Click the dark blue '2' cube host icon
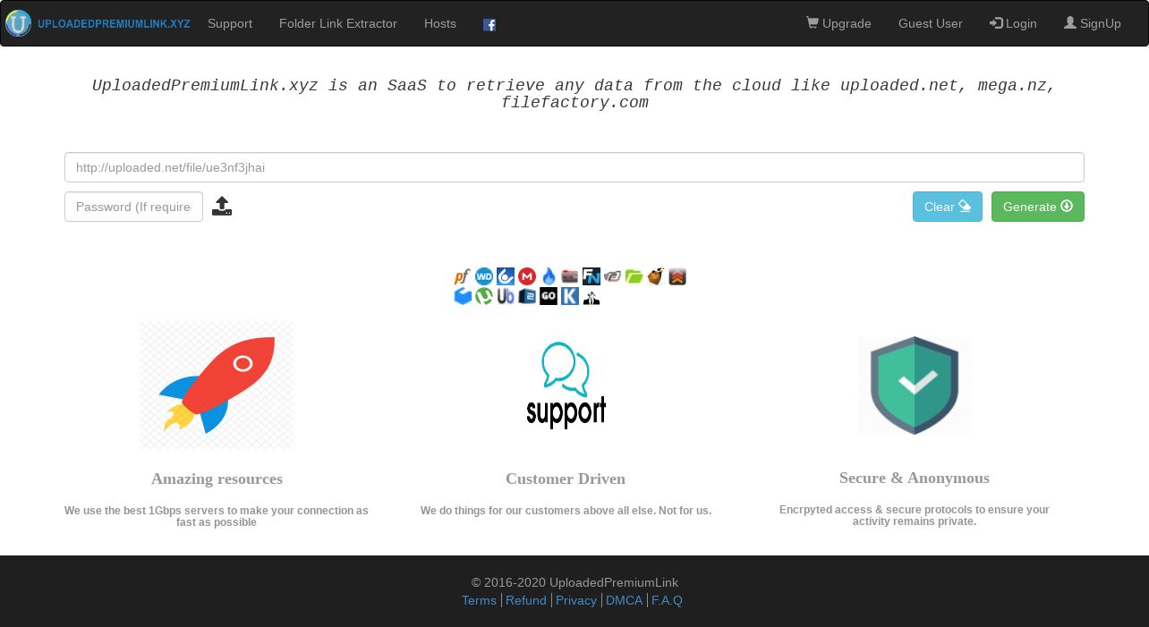 point(527,296)
